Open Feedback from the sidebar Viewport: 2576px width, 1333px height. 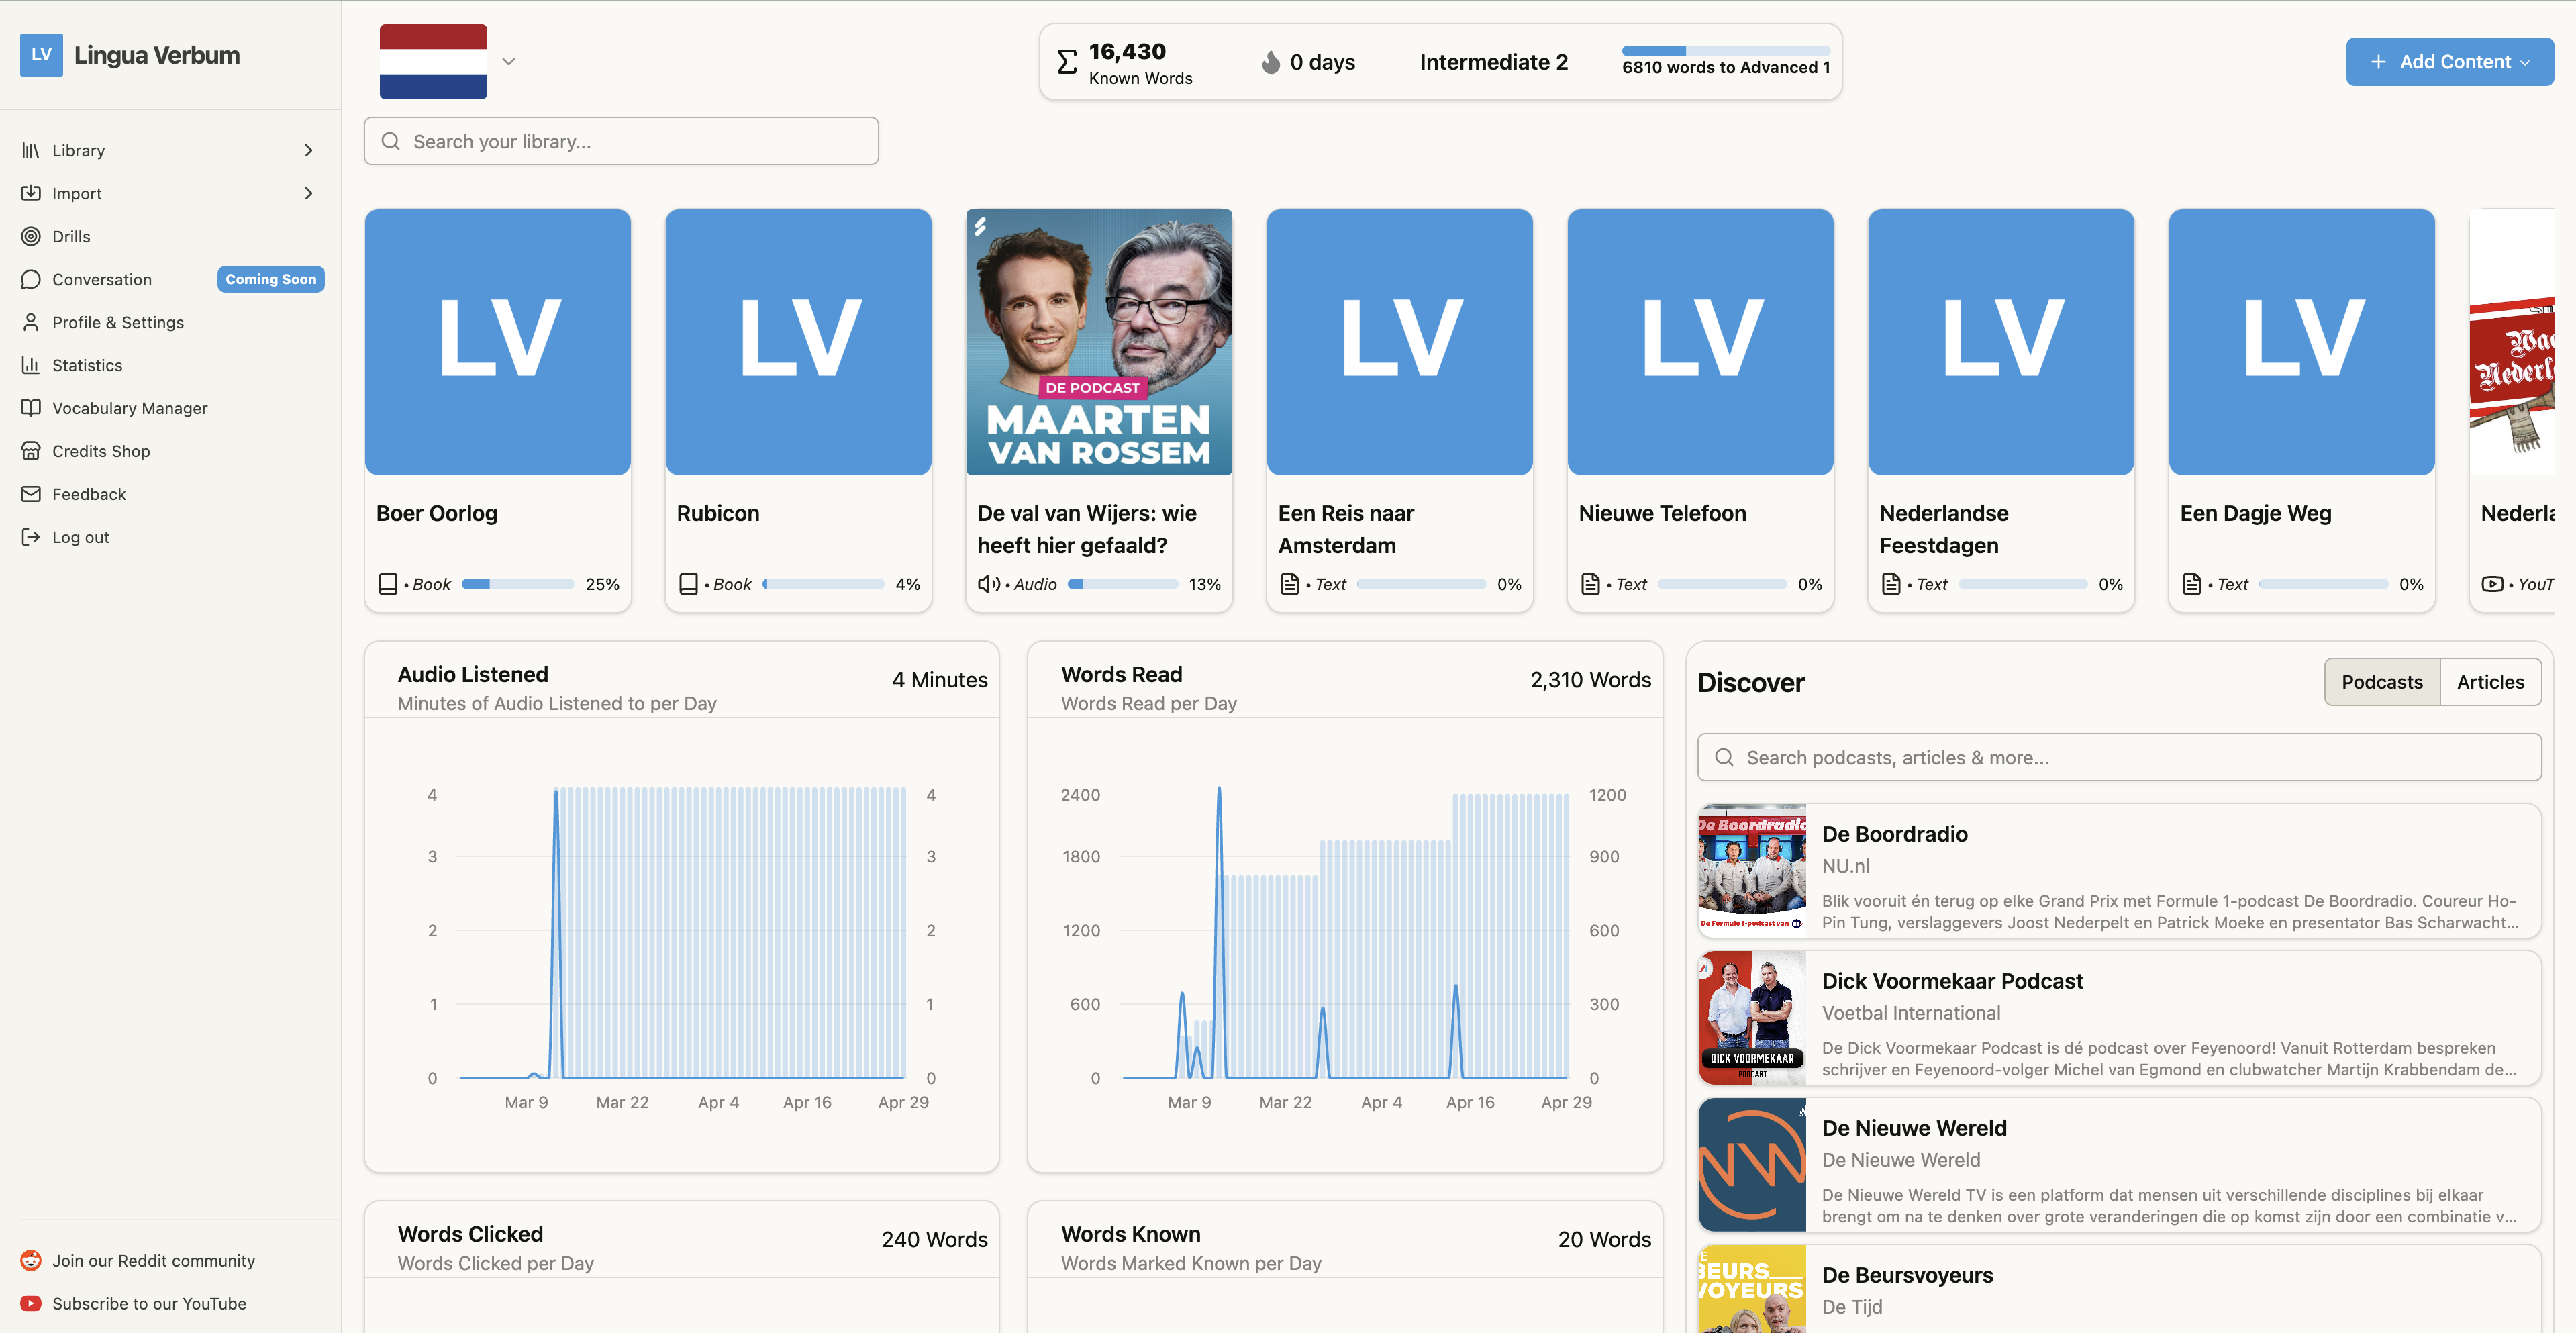pyautogui.click(x=89, y=494)
